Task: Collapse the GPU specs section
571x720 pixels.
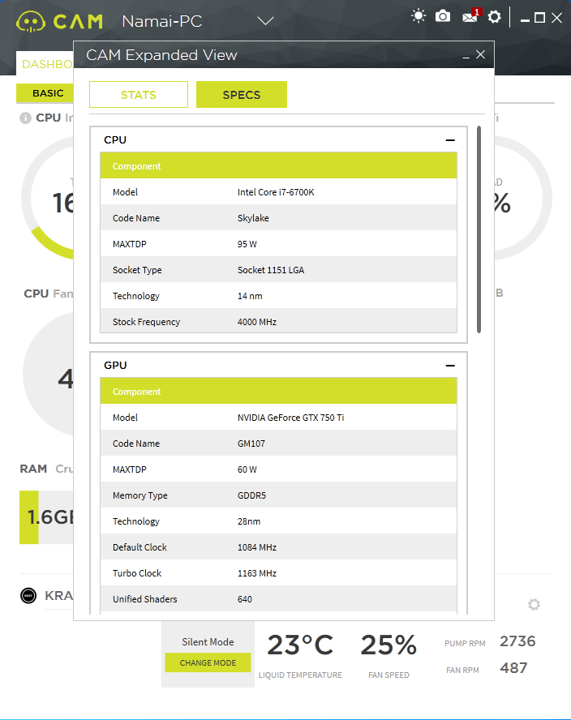Action: [x=450, y=366]
